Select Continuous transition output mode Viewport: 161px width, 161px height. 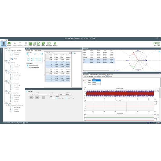pos(27,65)
